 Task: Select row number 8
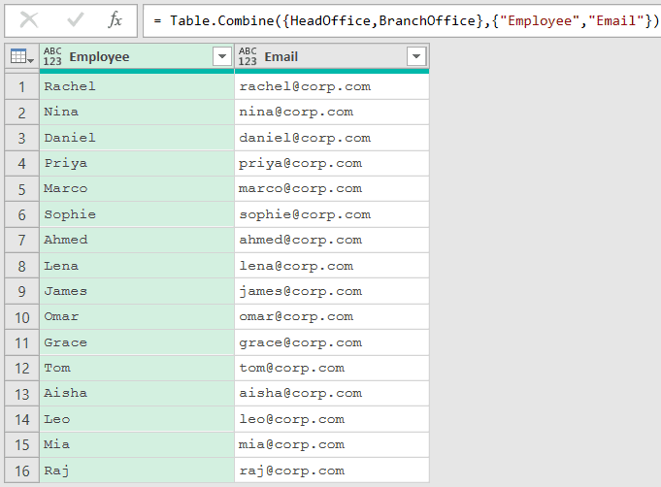point(22,266)
